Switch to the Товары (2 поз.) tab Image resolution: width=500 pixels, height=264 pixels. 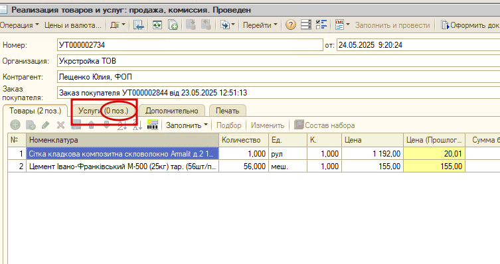coord(35,111)
